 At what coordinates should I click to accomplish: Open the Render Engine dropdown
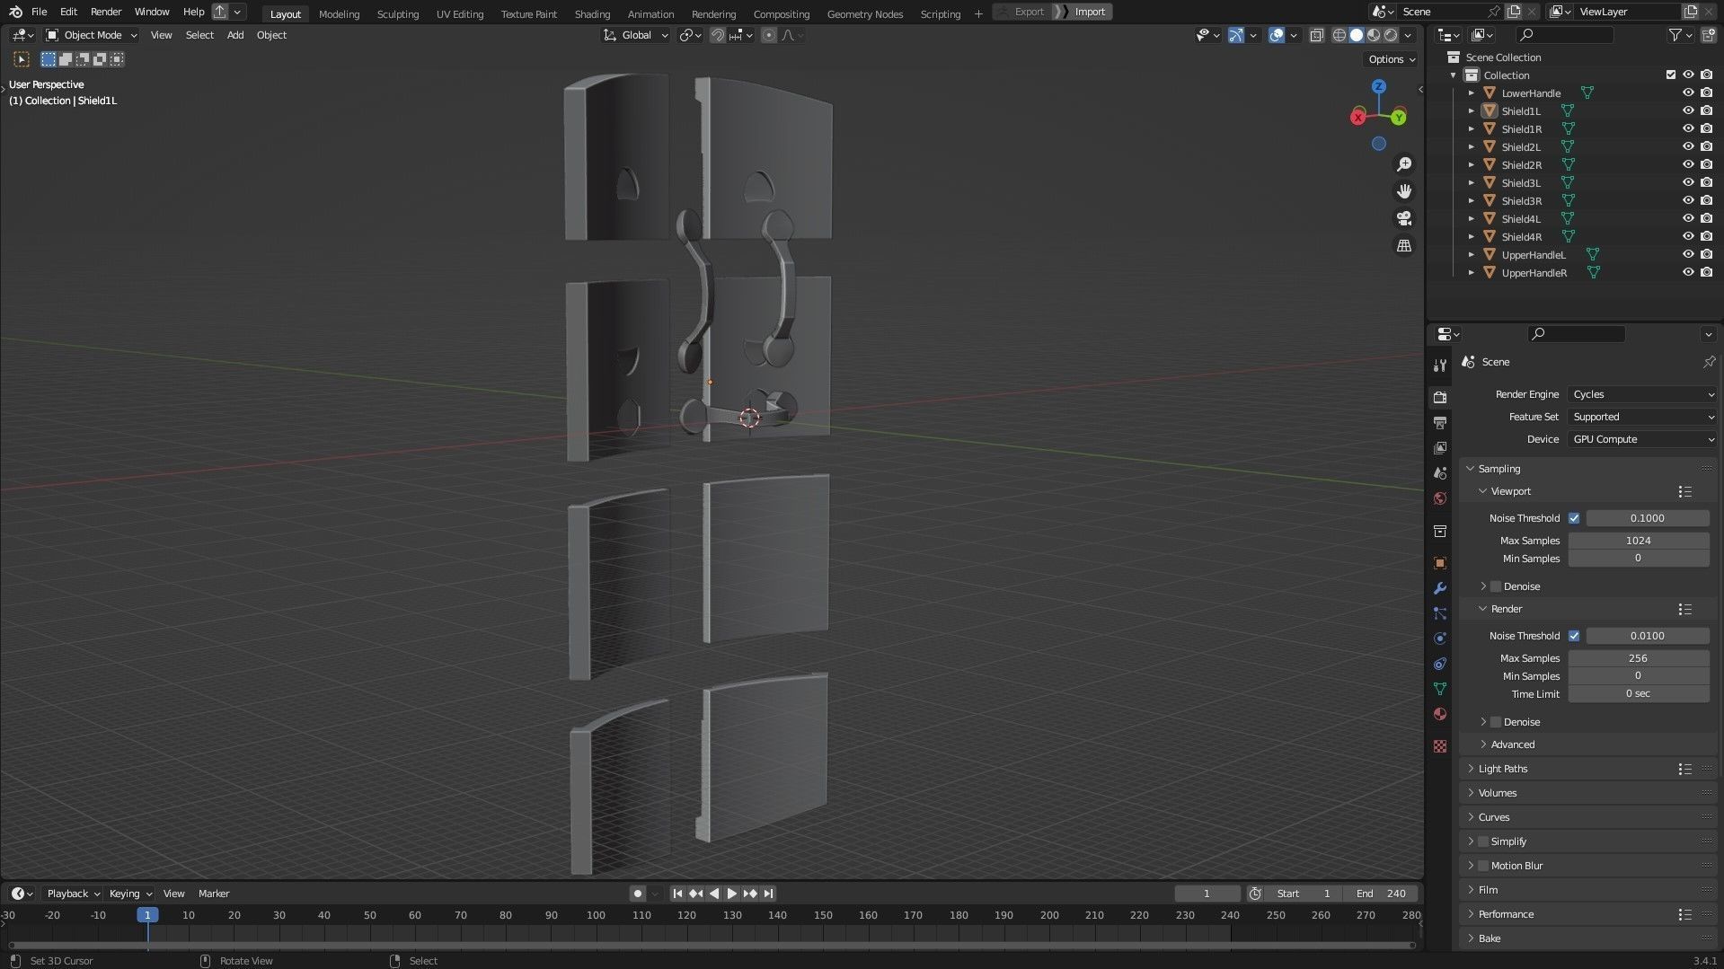(x=1641, y=394)
